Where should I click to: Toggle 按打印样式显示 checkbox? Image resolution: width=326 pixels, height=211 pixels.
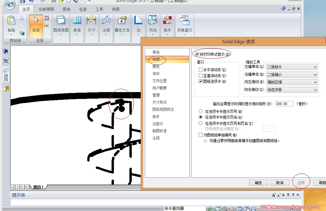[x=197, y=54]
